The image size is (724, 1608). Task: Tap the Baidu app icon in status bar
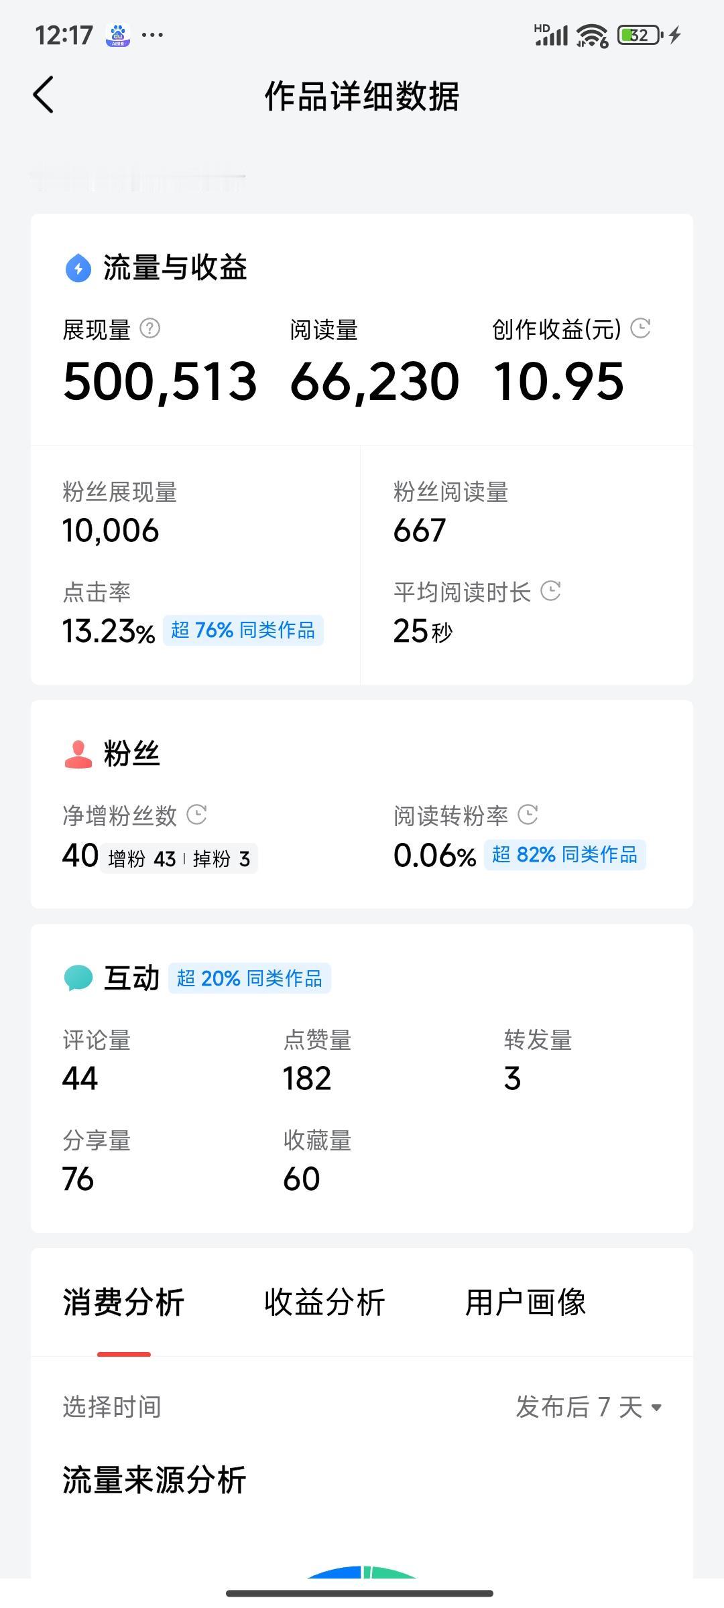(119, 35)
